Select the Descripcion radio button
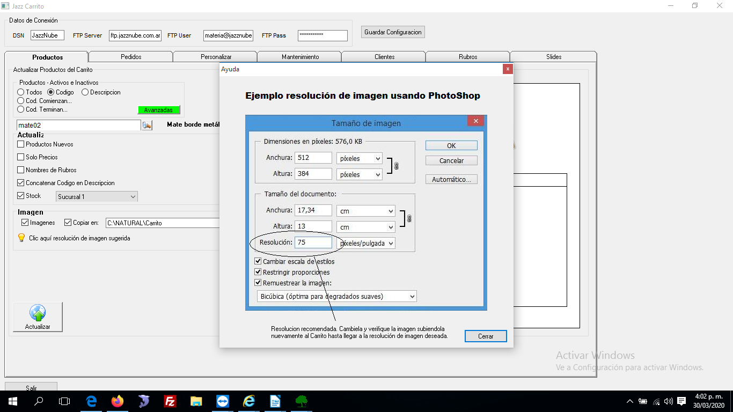Viewport: 733px width, 412px height. [85, 92]
